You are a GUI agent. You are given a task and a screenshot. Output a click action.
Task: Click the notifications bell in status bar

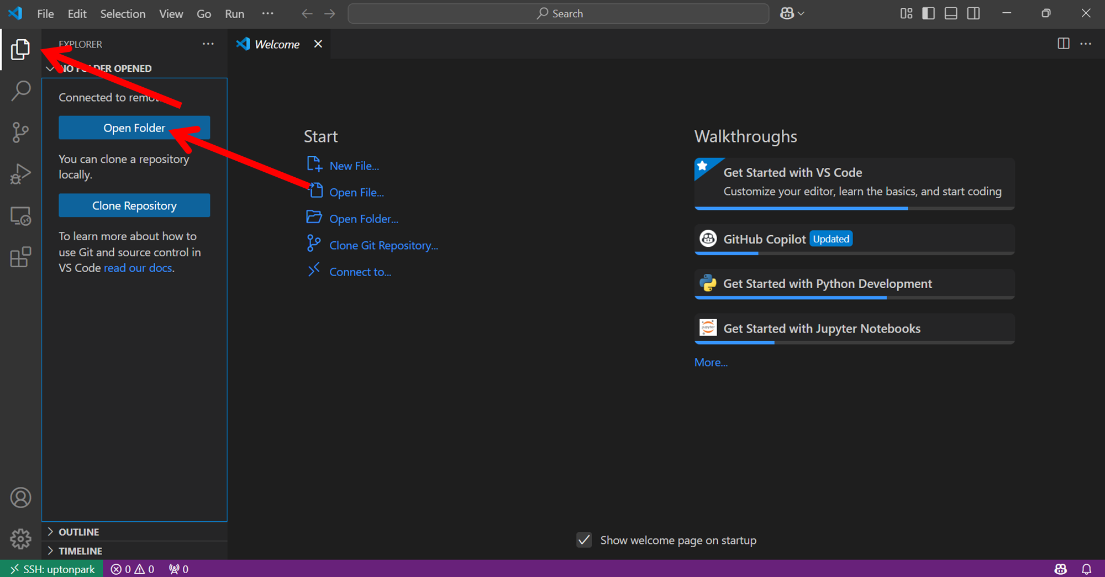[x=1086, y=569]
